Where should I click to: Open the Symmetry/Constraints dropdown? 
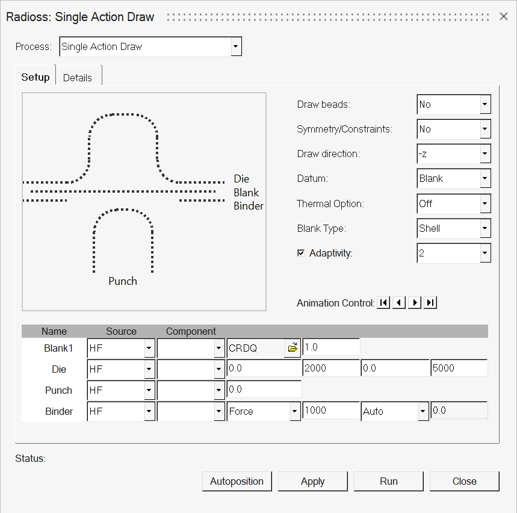(x=485, y=129)
